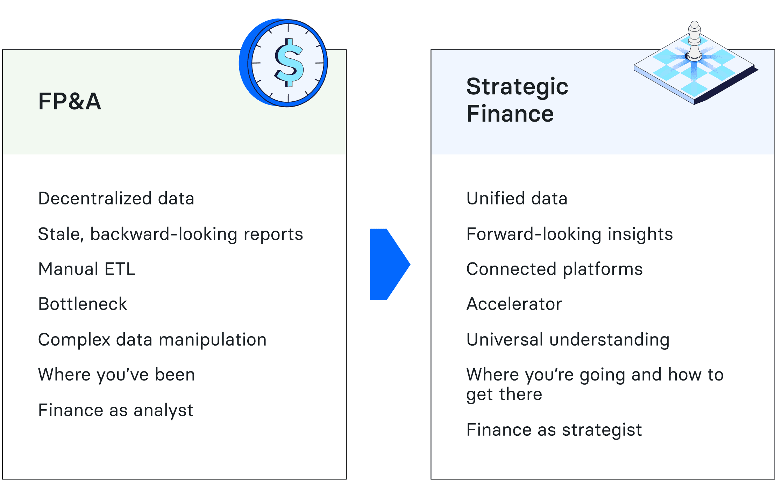Image resolution: width=775 pixels, height=499 pixels.
Task: Click the Decentralized data text
Action: pyautogui.click(x=116, y=198)
